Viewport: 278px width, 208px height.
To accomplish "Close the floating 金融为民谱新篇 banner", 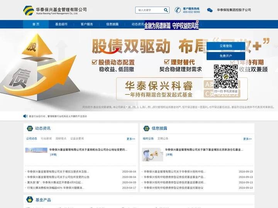I will coord(197,22).
